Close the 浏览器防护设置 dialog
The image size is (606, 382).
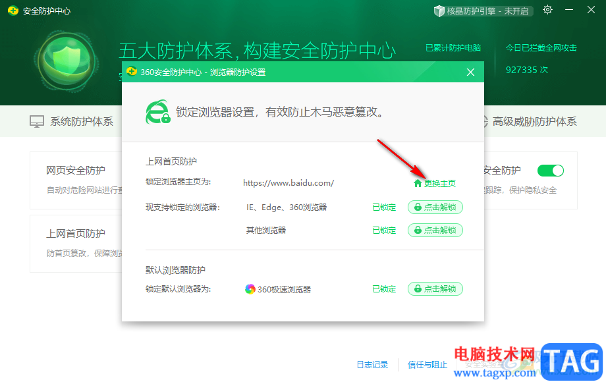(x=470, y=72)
